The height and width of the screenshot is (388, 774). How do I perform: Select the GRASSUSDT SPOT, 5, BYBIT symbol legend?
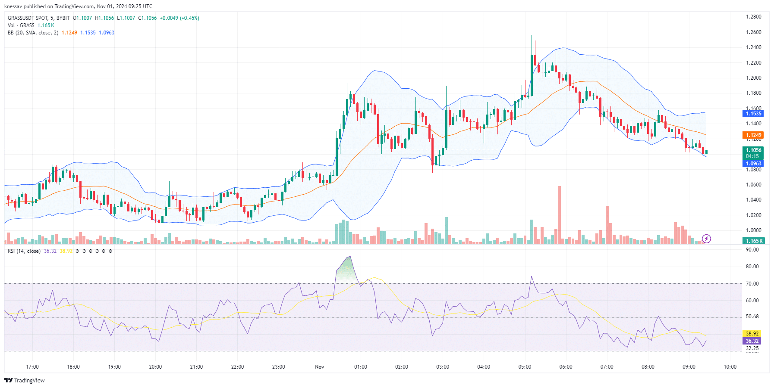point(39,18)
